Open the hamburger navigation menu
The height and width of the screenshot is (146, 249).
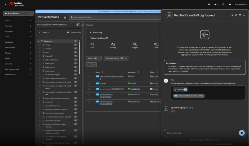coord(5,4)
